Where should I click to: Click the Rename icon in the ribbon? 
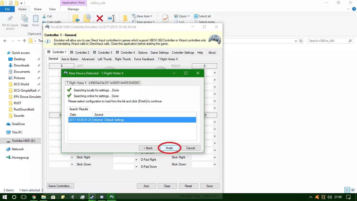coord(111,19)
